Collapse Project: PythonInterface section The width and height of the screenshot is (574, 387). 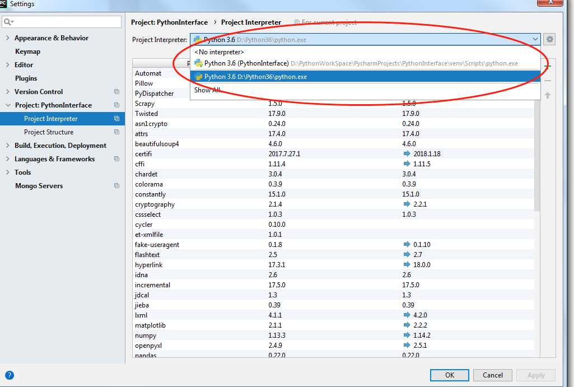(8, 105)
